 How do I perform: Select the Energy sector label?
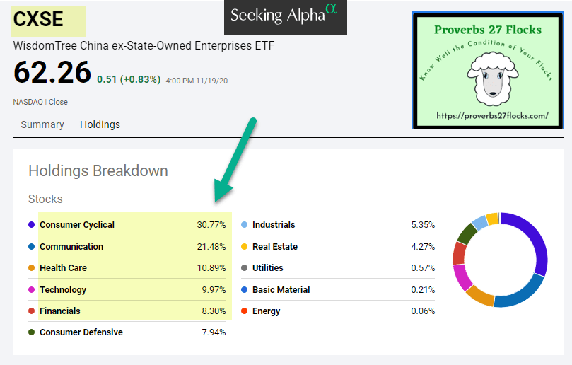point(266,311)
